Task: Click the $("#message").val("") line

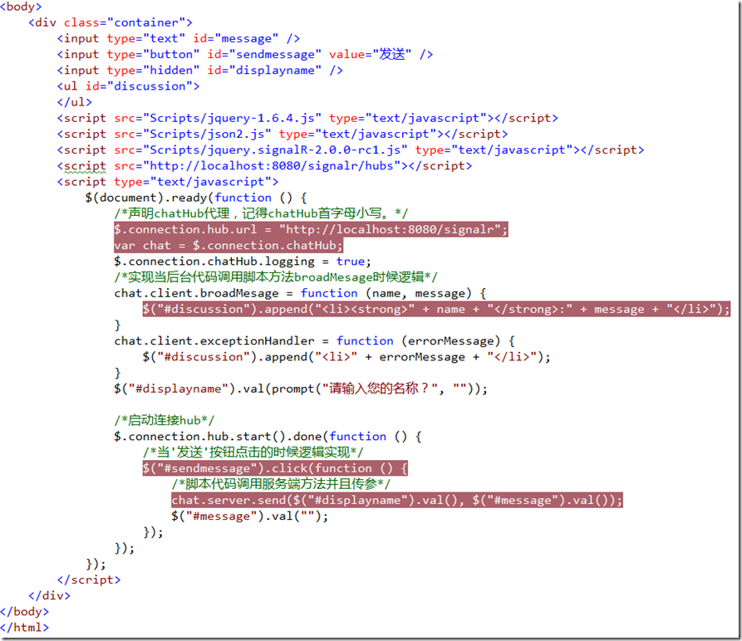Action: [x=250, y=516]
